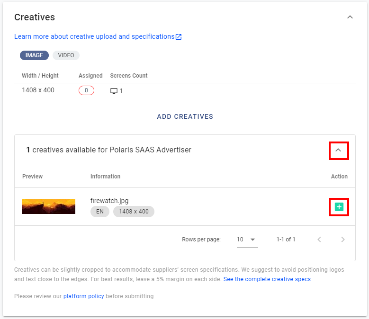
Task: Switch to the VIDEO creative type chip
Action: click(x=66, y=55)
